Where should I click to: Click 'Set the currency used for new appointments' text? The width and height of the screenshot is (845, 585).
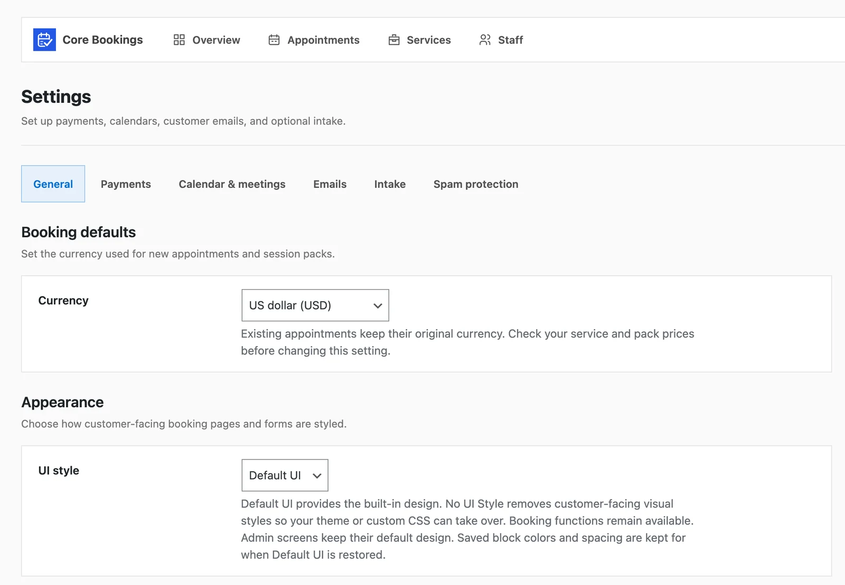pos(178,254)
